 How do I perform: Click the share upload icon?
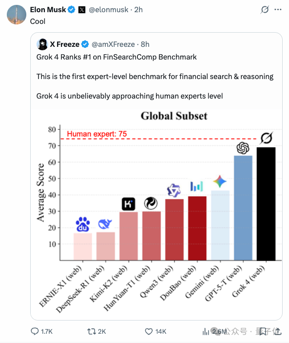[x=278, y=331]
